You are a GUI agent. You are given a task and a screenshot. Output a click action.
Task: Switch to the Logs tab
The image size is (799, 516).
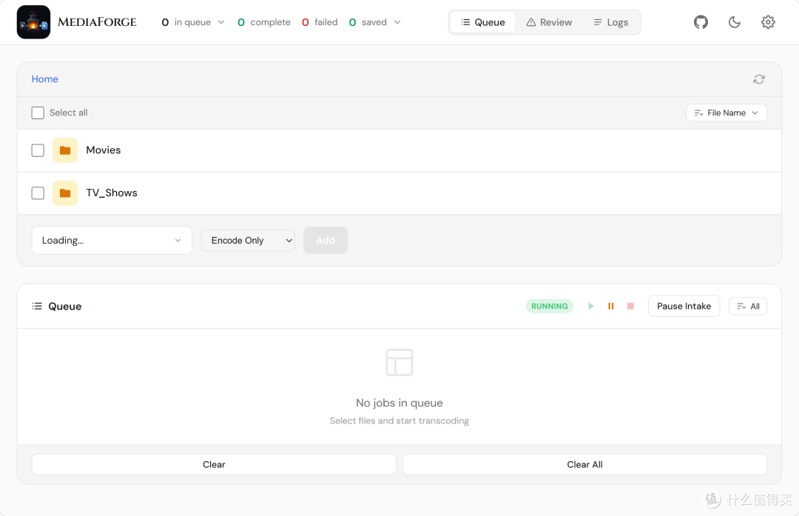point(610,22)
